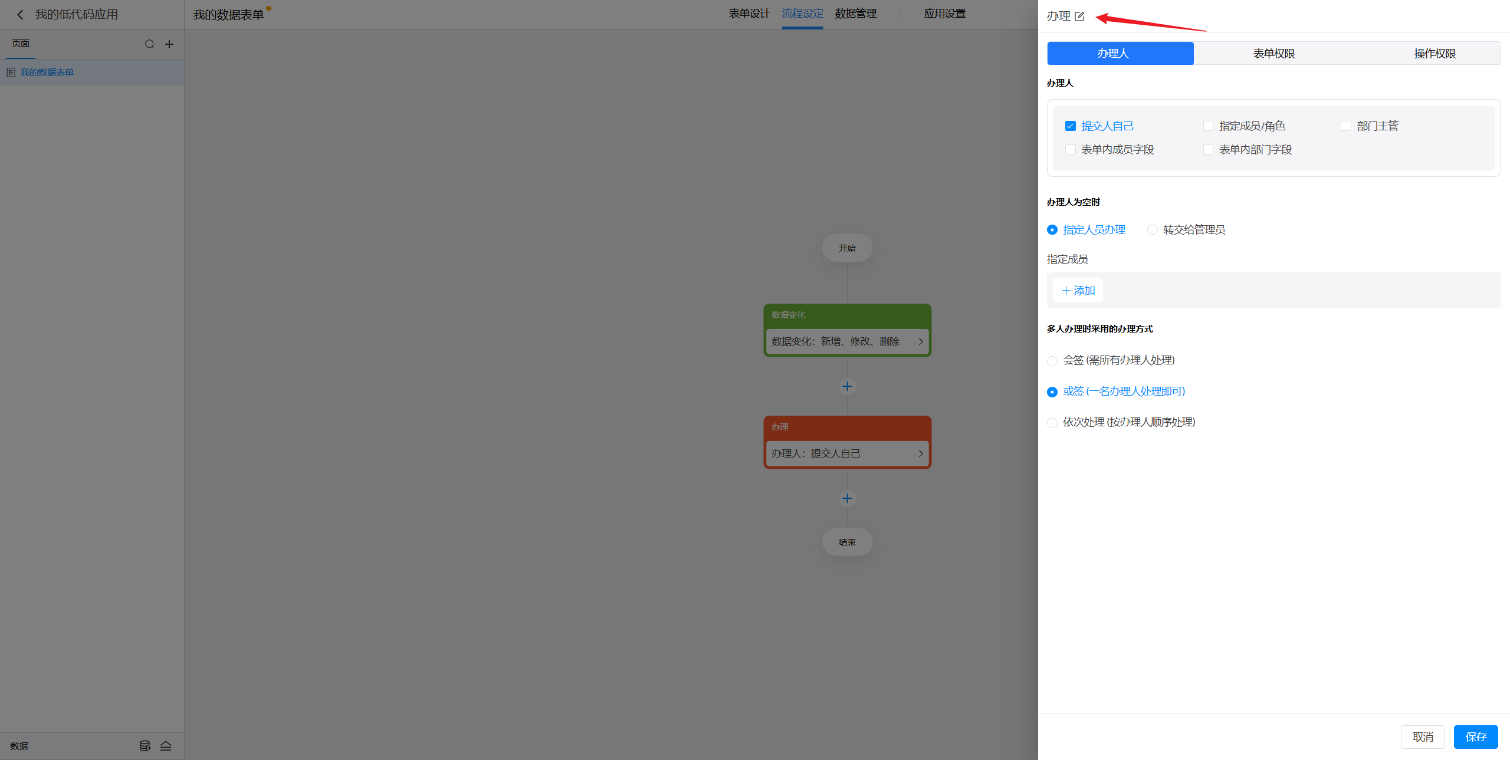
Task: Select the 转交给管理员 radio option
Action: coord(1152,230)
